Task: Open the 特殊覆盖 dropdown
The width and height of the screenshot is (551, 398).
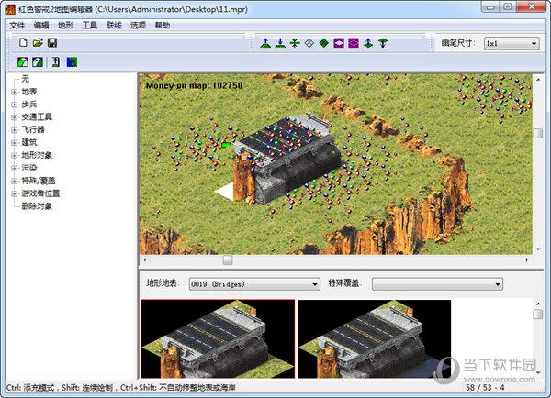Action: tap(437, 284)
